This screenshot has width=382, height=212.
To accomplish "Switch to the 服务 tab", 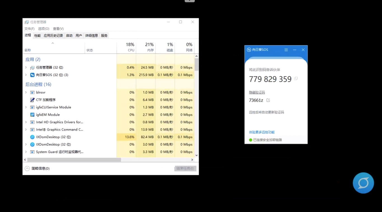I will coord(104,36).
